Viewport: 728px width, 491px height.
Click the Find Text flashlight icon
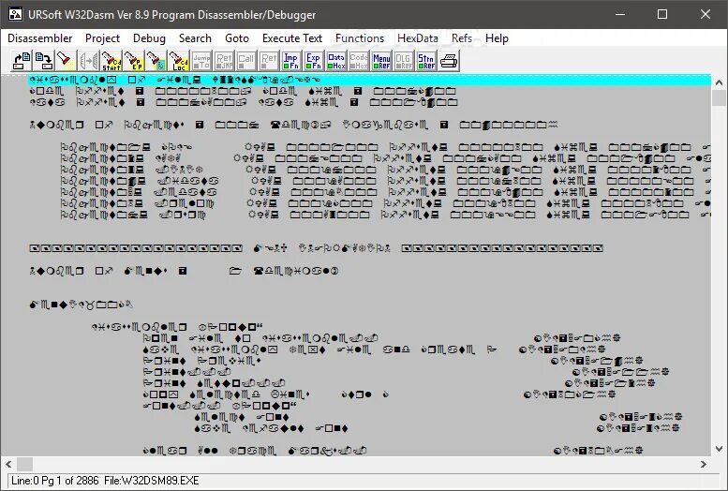[x=66, y=61]
